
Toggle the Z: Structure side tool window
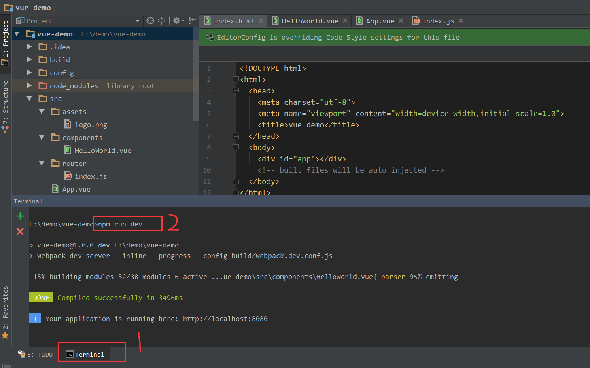pos(5,106)
